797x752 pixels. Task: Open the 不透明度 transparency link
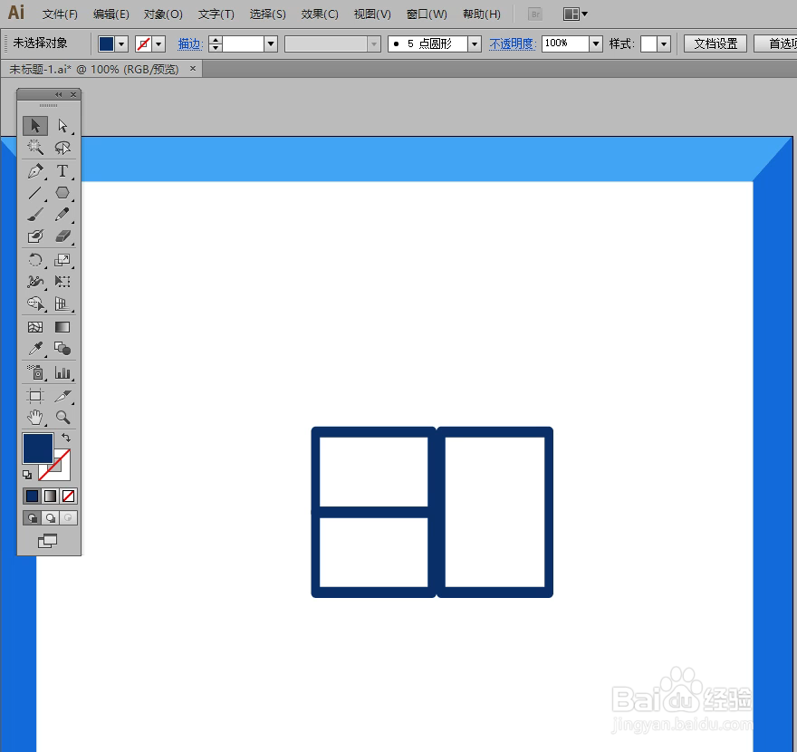coord(513,44)
